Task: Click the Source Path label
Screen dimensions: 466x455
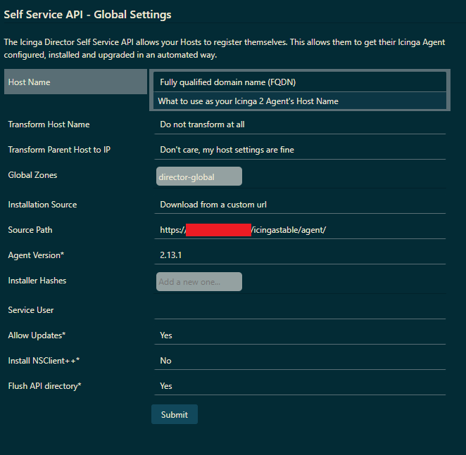Action: click(x=30, y=230)
